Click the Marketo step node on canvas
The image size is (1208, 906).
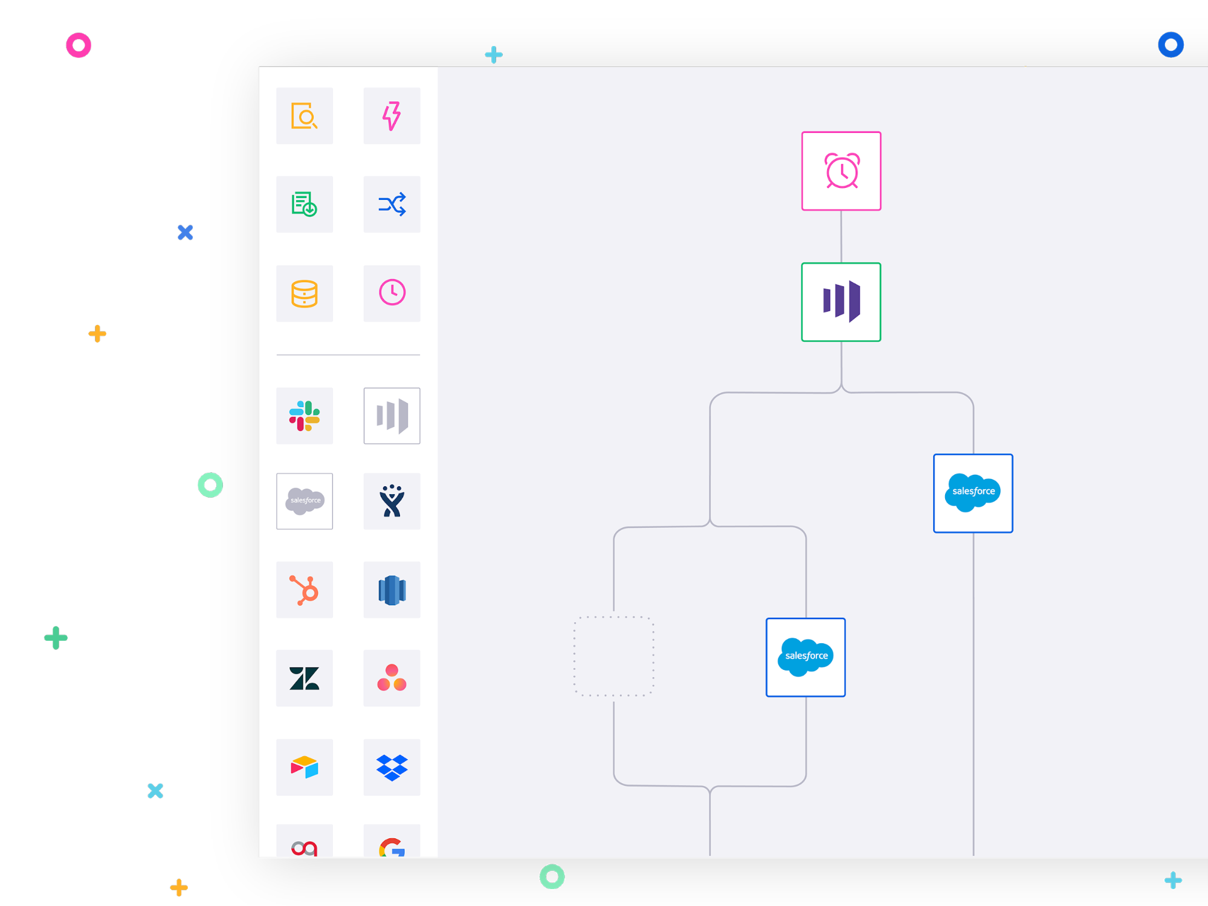click(x=841, y=302)
